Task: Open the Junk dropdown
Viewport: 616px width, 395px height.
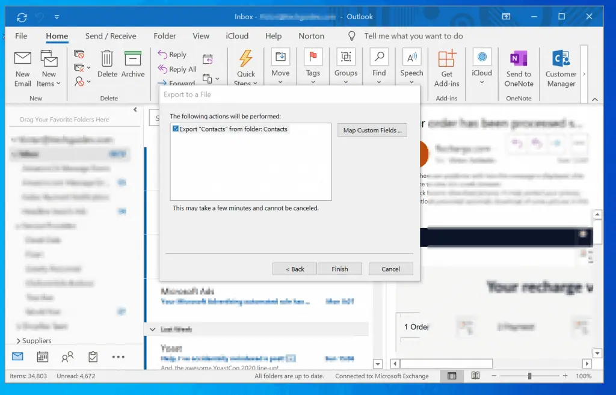Action: [82, 81]
